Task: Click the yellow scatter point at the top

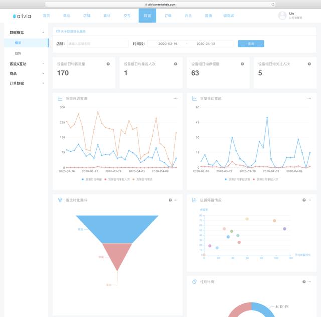Action: pos(247,219)
